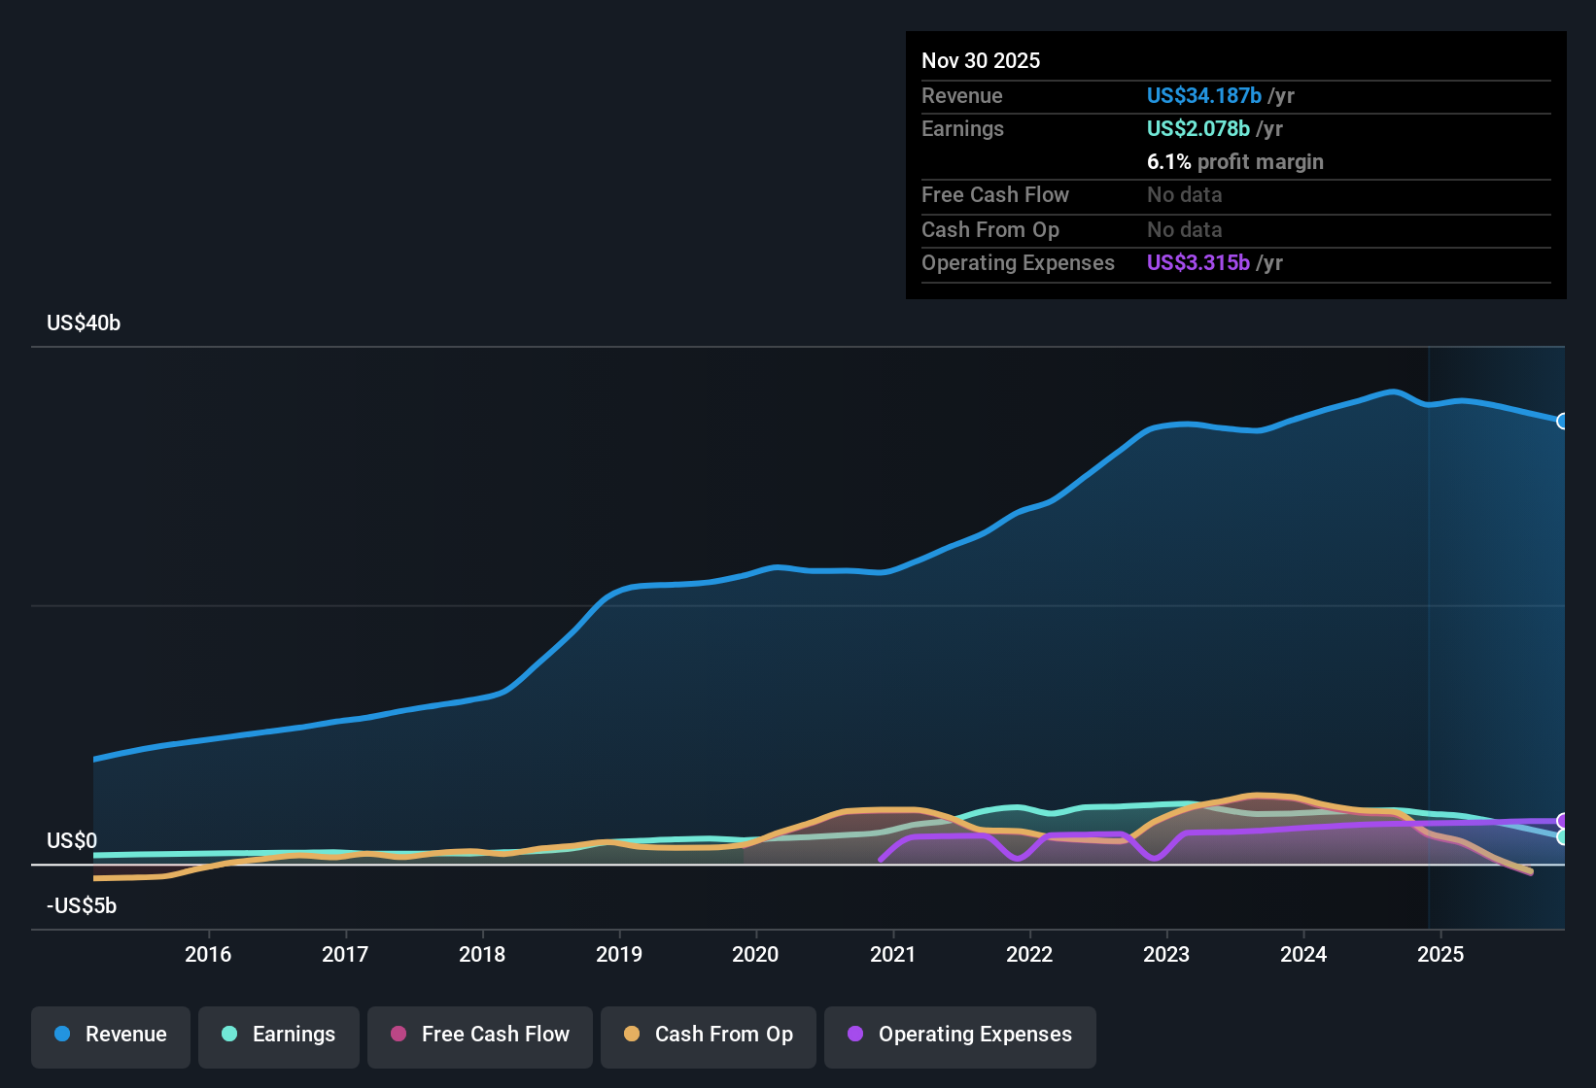Viewport: 1596px width, 1088px height.
Task: Select the blue Revenue legend dot
Action: pyautogui.click(x=61, y=1035)
